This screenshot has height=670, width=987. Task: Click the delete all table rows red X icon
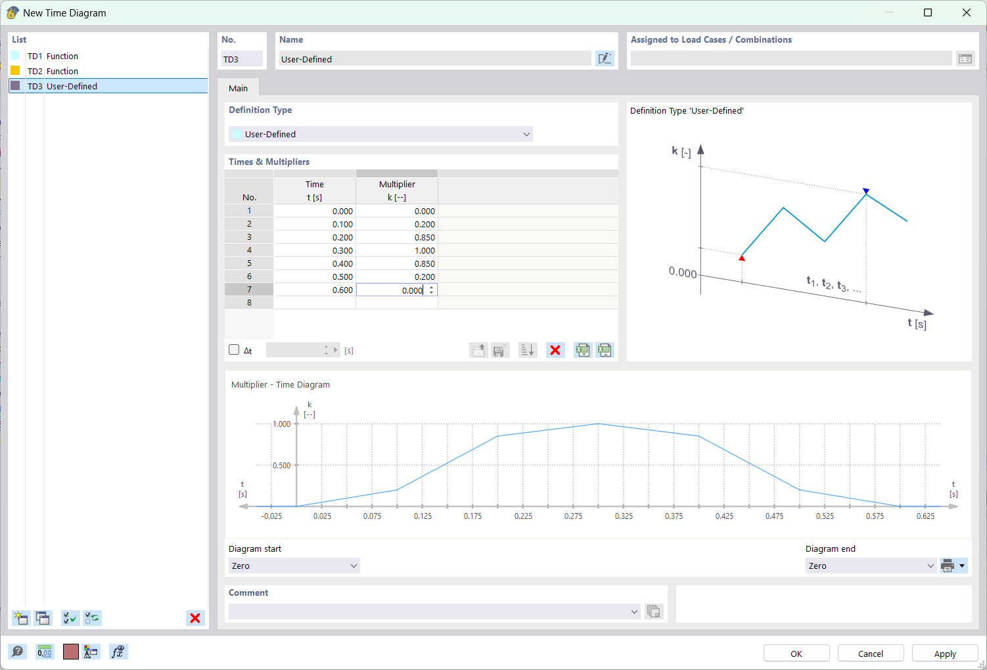point(555,349)
